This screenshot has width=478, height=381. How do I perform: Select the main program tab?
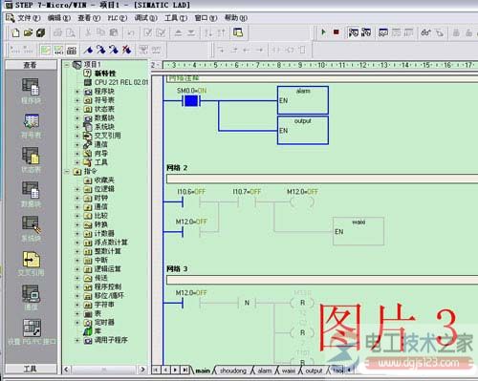(203, 370)
